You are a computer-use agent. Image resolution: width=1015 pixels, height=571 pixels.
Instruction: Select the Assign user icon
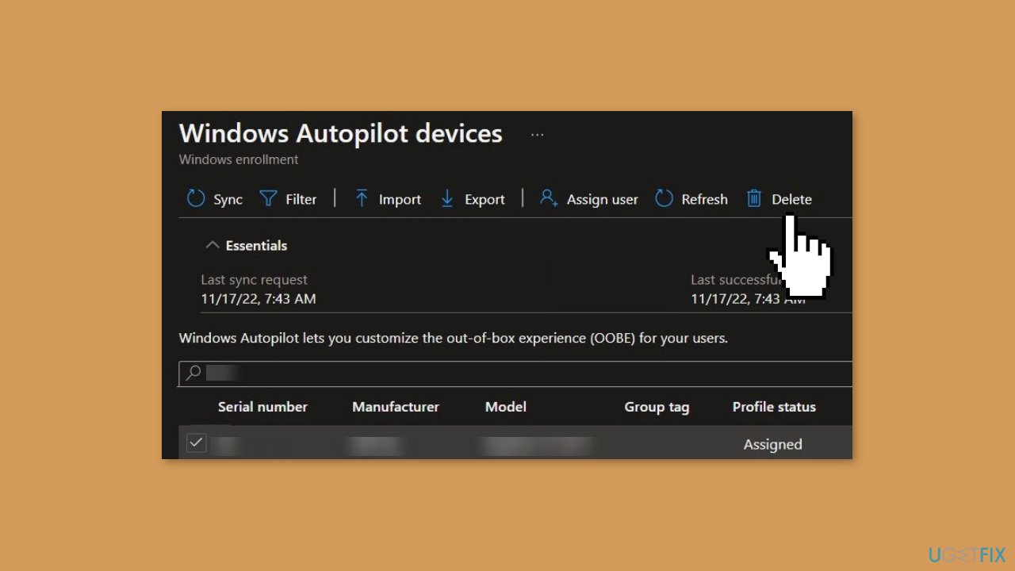coord(549,199)
